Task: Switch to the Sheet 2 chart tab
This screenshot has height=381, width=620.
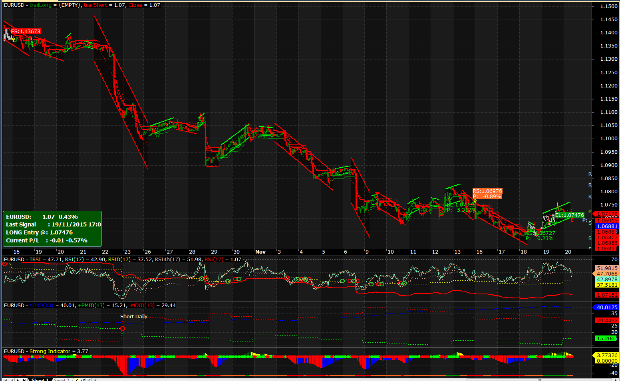Action: (x=62, y=379)
